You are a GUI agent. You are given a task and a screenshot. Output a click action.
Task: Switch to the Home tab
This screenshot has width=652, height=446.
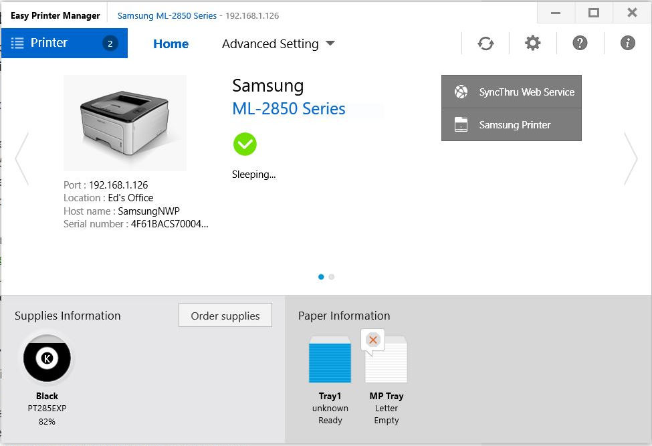[x=171, y=43]
